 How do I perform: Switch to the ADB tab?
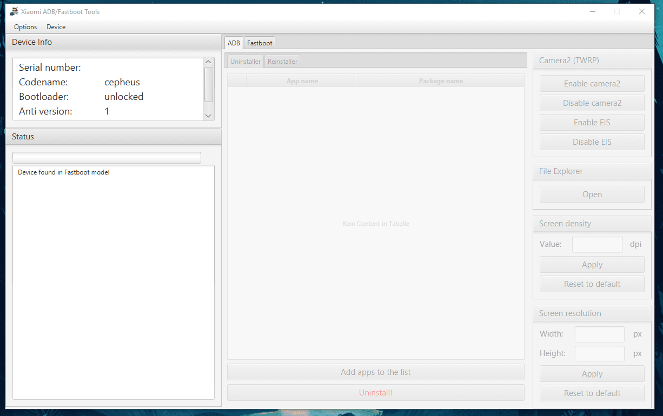tap(234, 43)
